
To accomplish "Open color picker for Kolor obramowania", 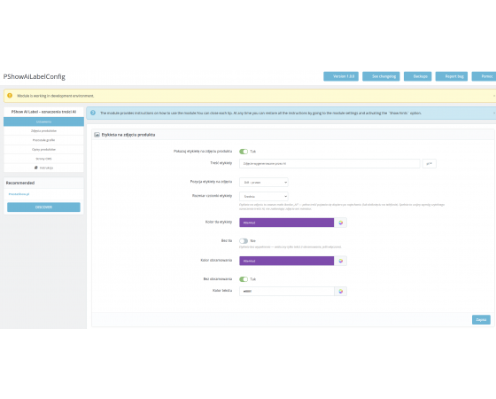I will (x=340, y=261).
